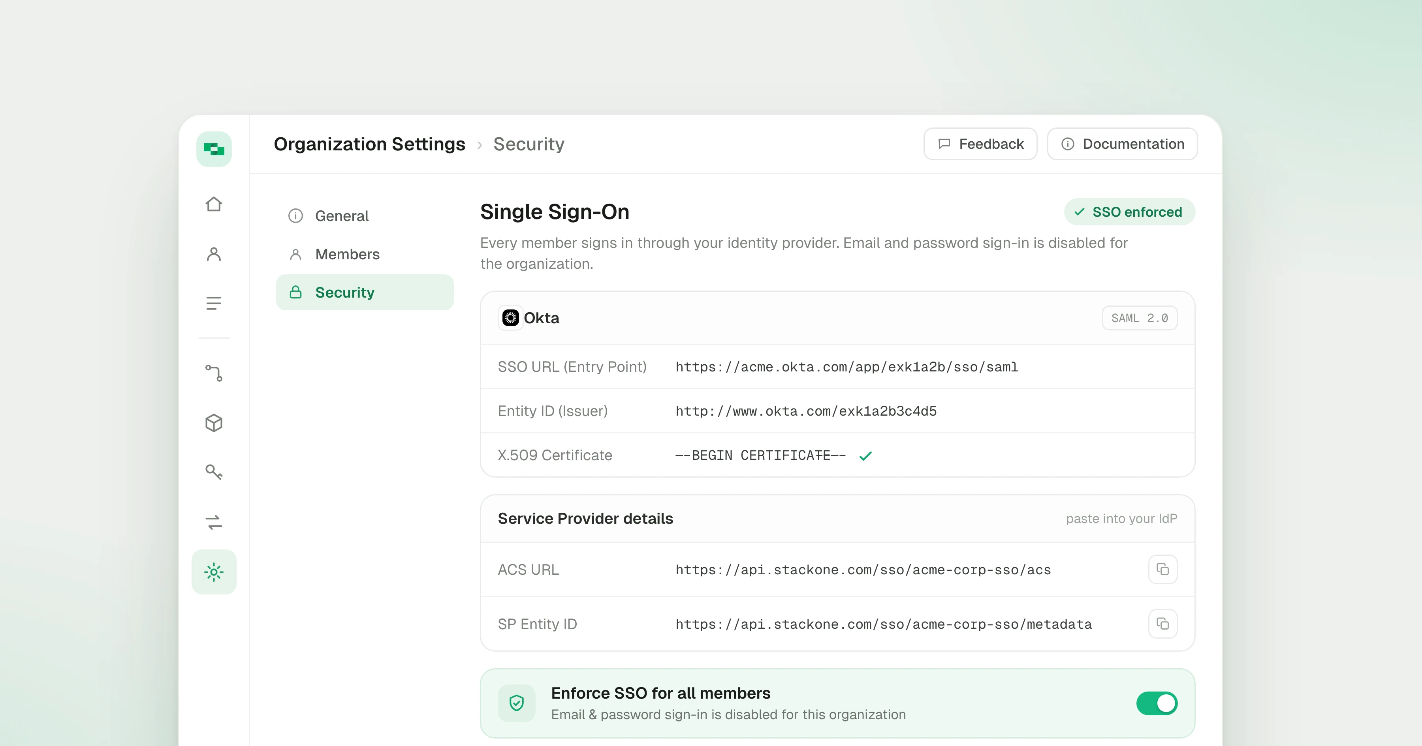Copy the SP Entity ID value
The height and width of the screenshot is (746, 1422).
pyautogui.click(x=1162, y=624)
